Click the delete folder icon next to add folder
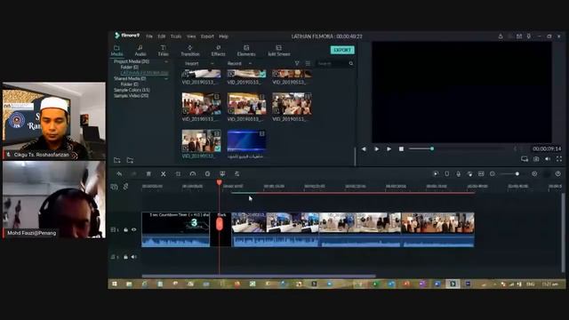Screen dimensions: 569x320 pyautogui.click(x=130, y=160)
